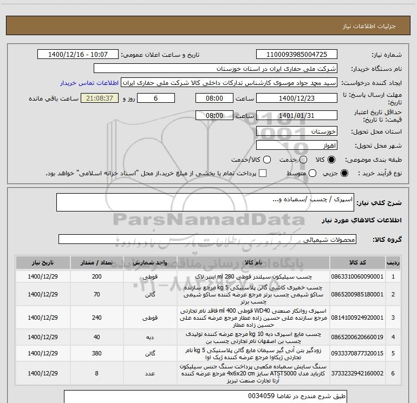Image resolution: width=417 pixels, height=403 pixels.
Task: Click the چسب خمیری کاشی item name
Action: [253, 294]
